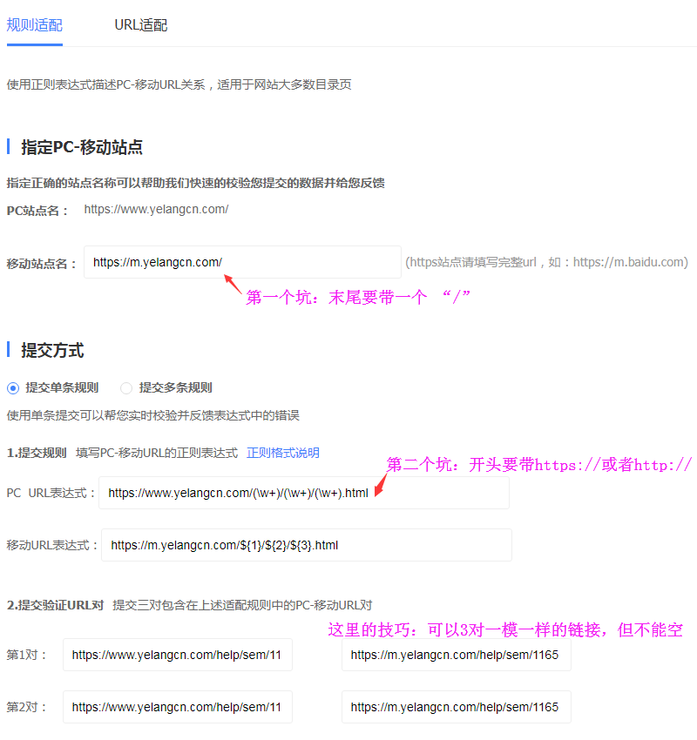This screenshot has width=697, height=740.
Task: Open the 正则格式说明 link
Action: [x=282, y=453]
